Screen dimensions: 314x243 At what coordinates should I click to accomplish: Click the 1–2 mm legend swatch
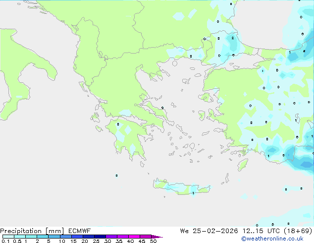pos(31,237)
